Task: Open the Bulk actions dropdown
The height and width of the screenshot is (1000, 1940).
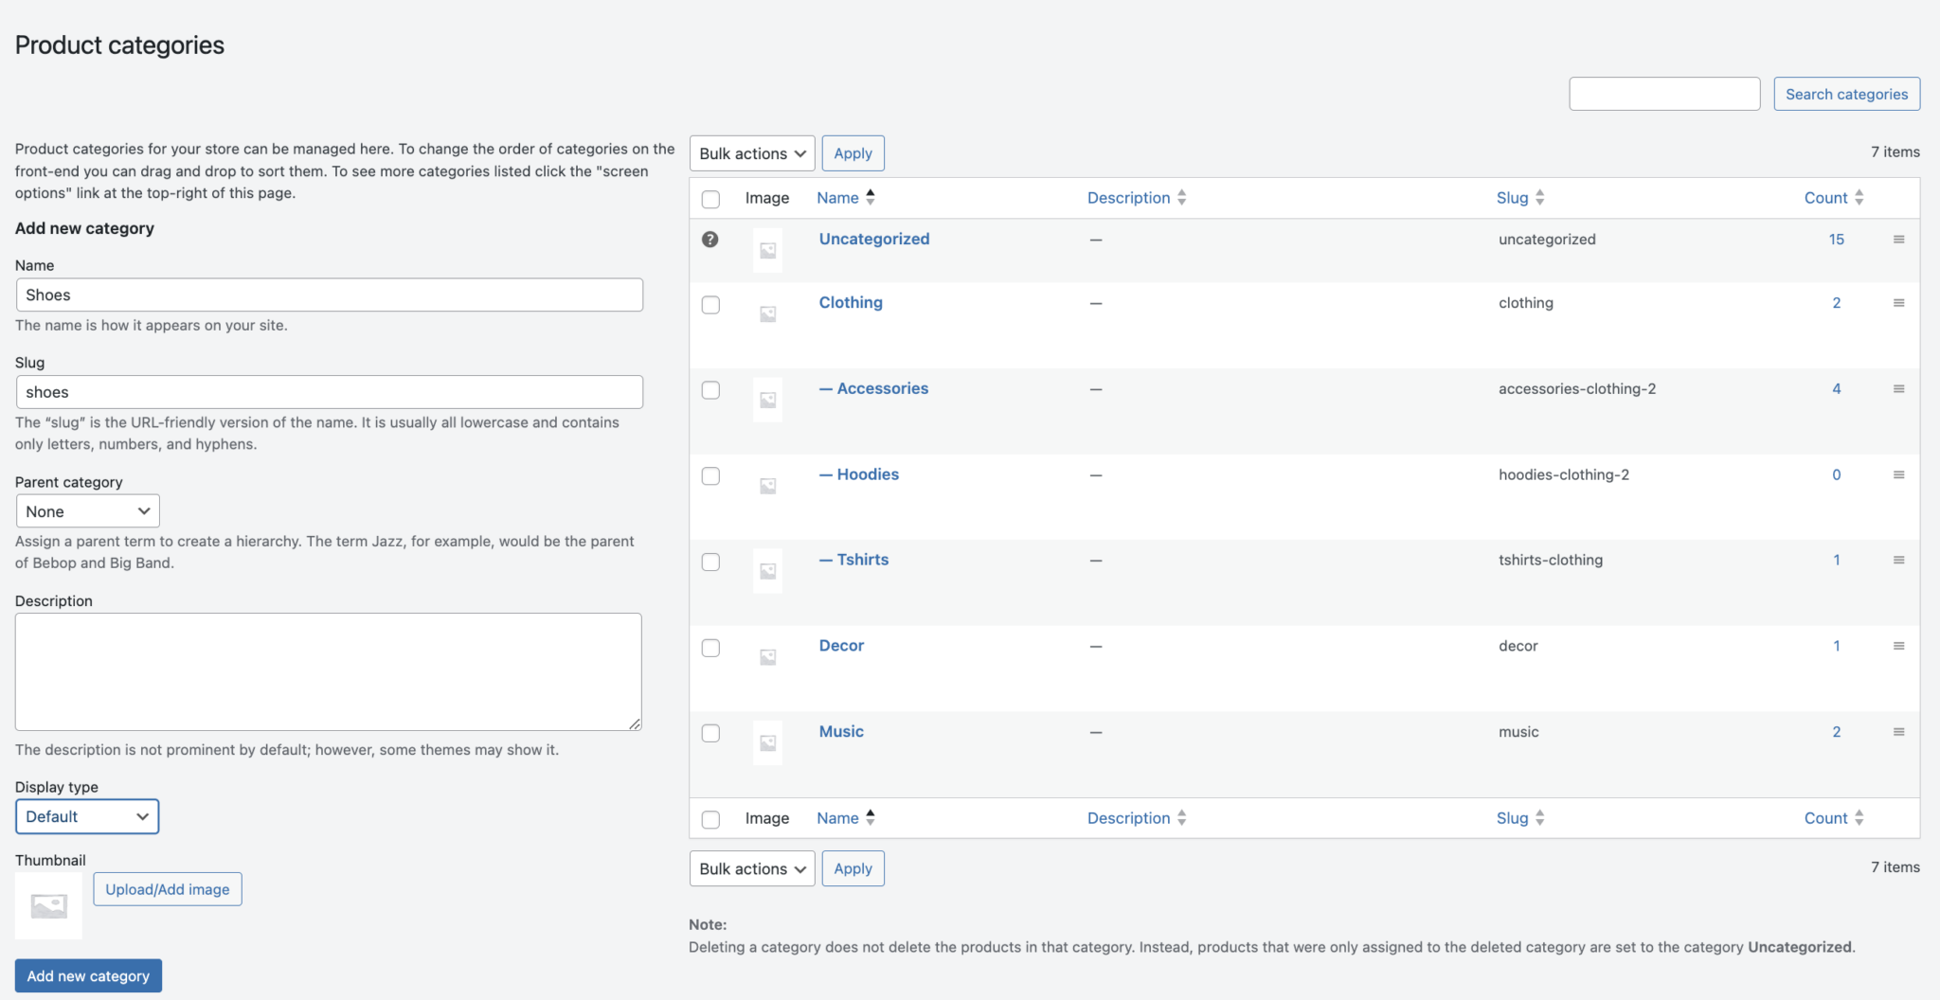Action: click(x=751, y=152)
